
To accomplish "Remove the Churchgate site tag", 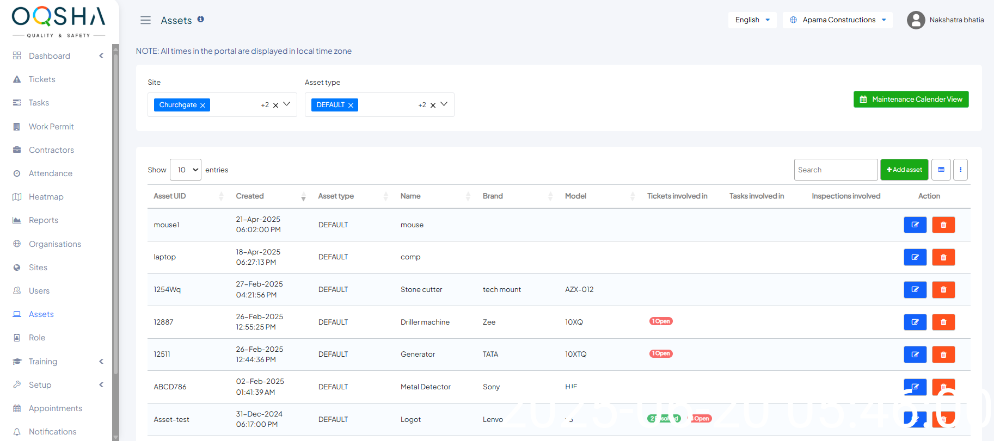I will (x=203, y=105).
